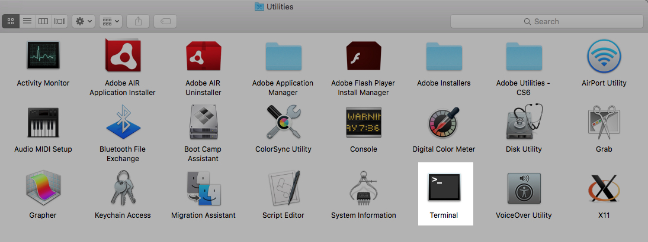Launch Activity Monitor
This screenshot has width=648, height=242.
(x=43, y=57)
